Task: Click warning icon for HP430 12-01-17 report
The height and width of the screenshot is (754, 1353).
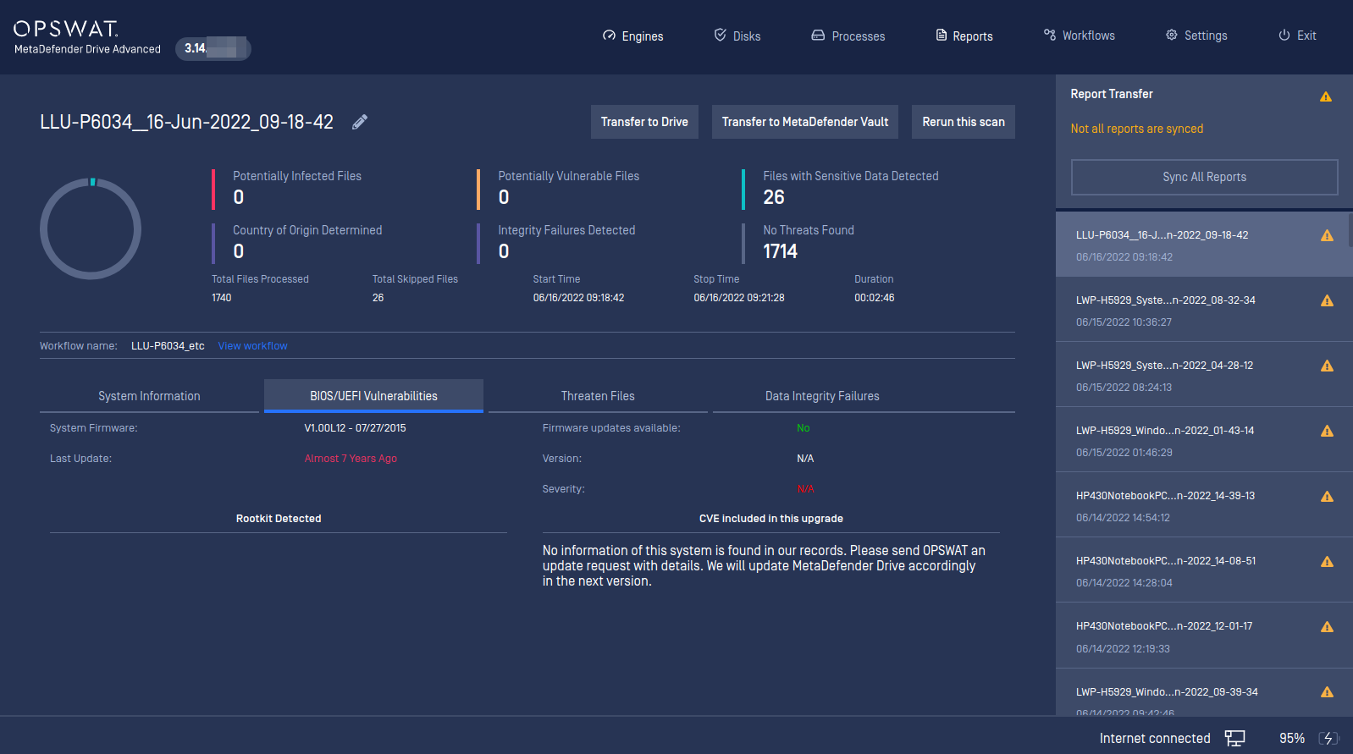Action: [x=1327, y=626]
